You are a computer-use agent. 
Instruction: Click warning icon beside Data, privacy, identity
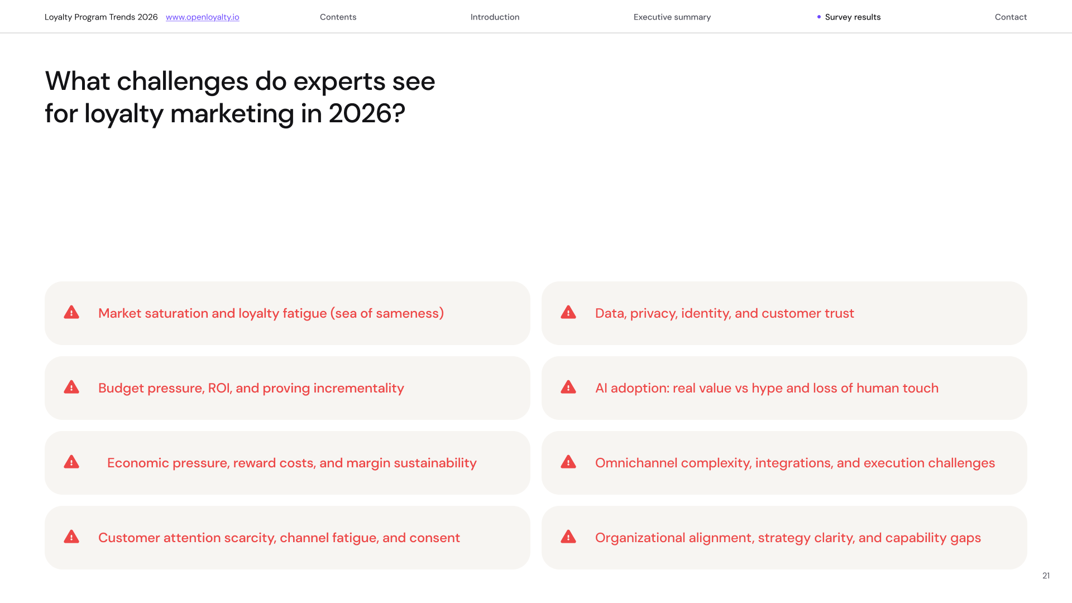[568, 313]
